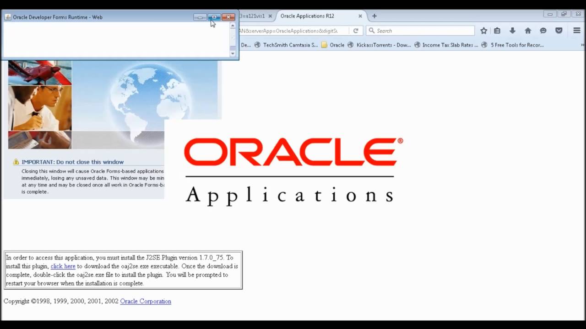
Task: Click the Java icon in Forms Runtime title bar
Action: click(8, 17)
